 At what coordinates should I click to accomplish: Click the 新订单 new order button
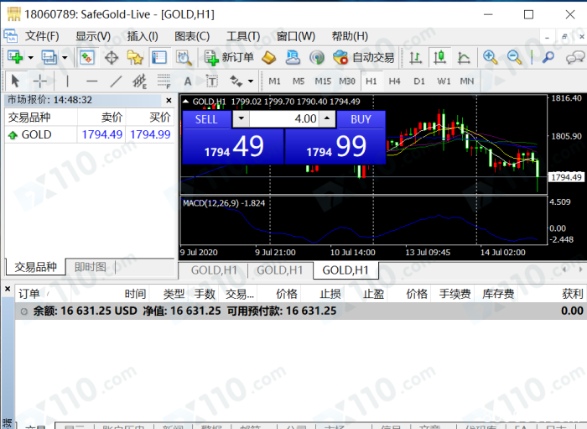tap(229, 58)
